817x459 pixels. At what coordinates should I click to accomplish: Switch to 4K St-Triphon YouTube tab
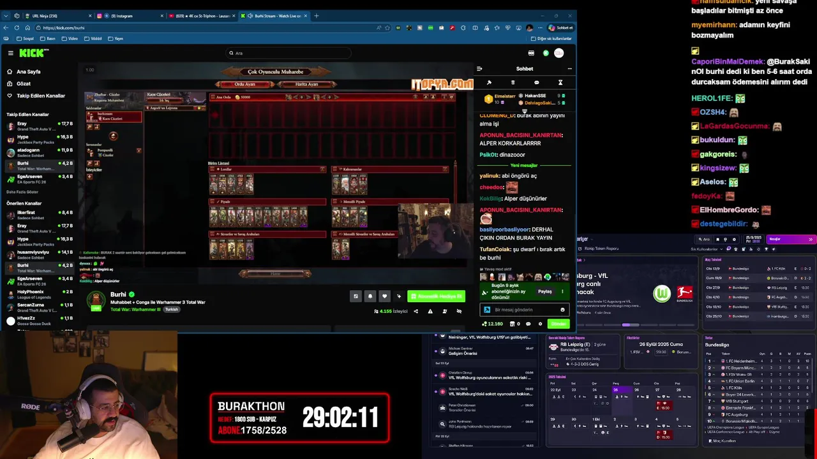[200, 15]
